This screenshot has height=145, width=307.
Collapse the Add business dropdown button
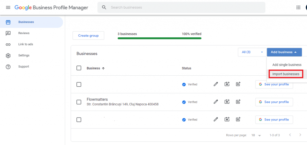point(284,52)
